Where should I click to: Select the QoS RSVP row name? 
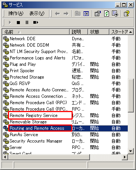20,83
